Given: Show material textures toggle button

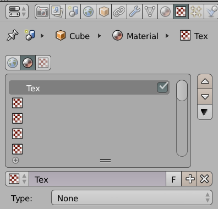Looking at the screenshot, I should pos(28,63).
